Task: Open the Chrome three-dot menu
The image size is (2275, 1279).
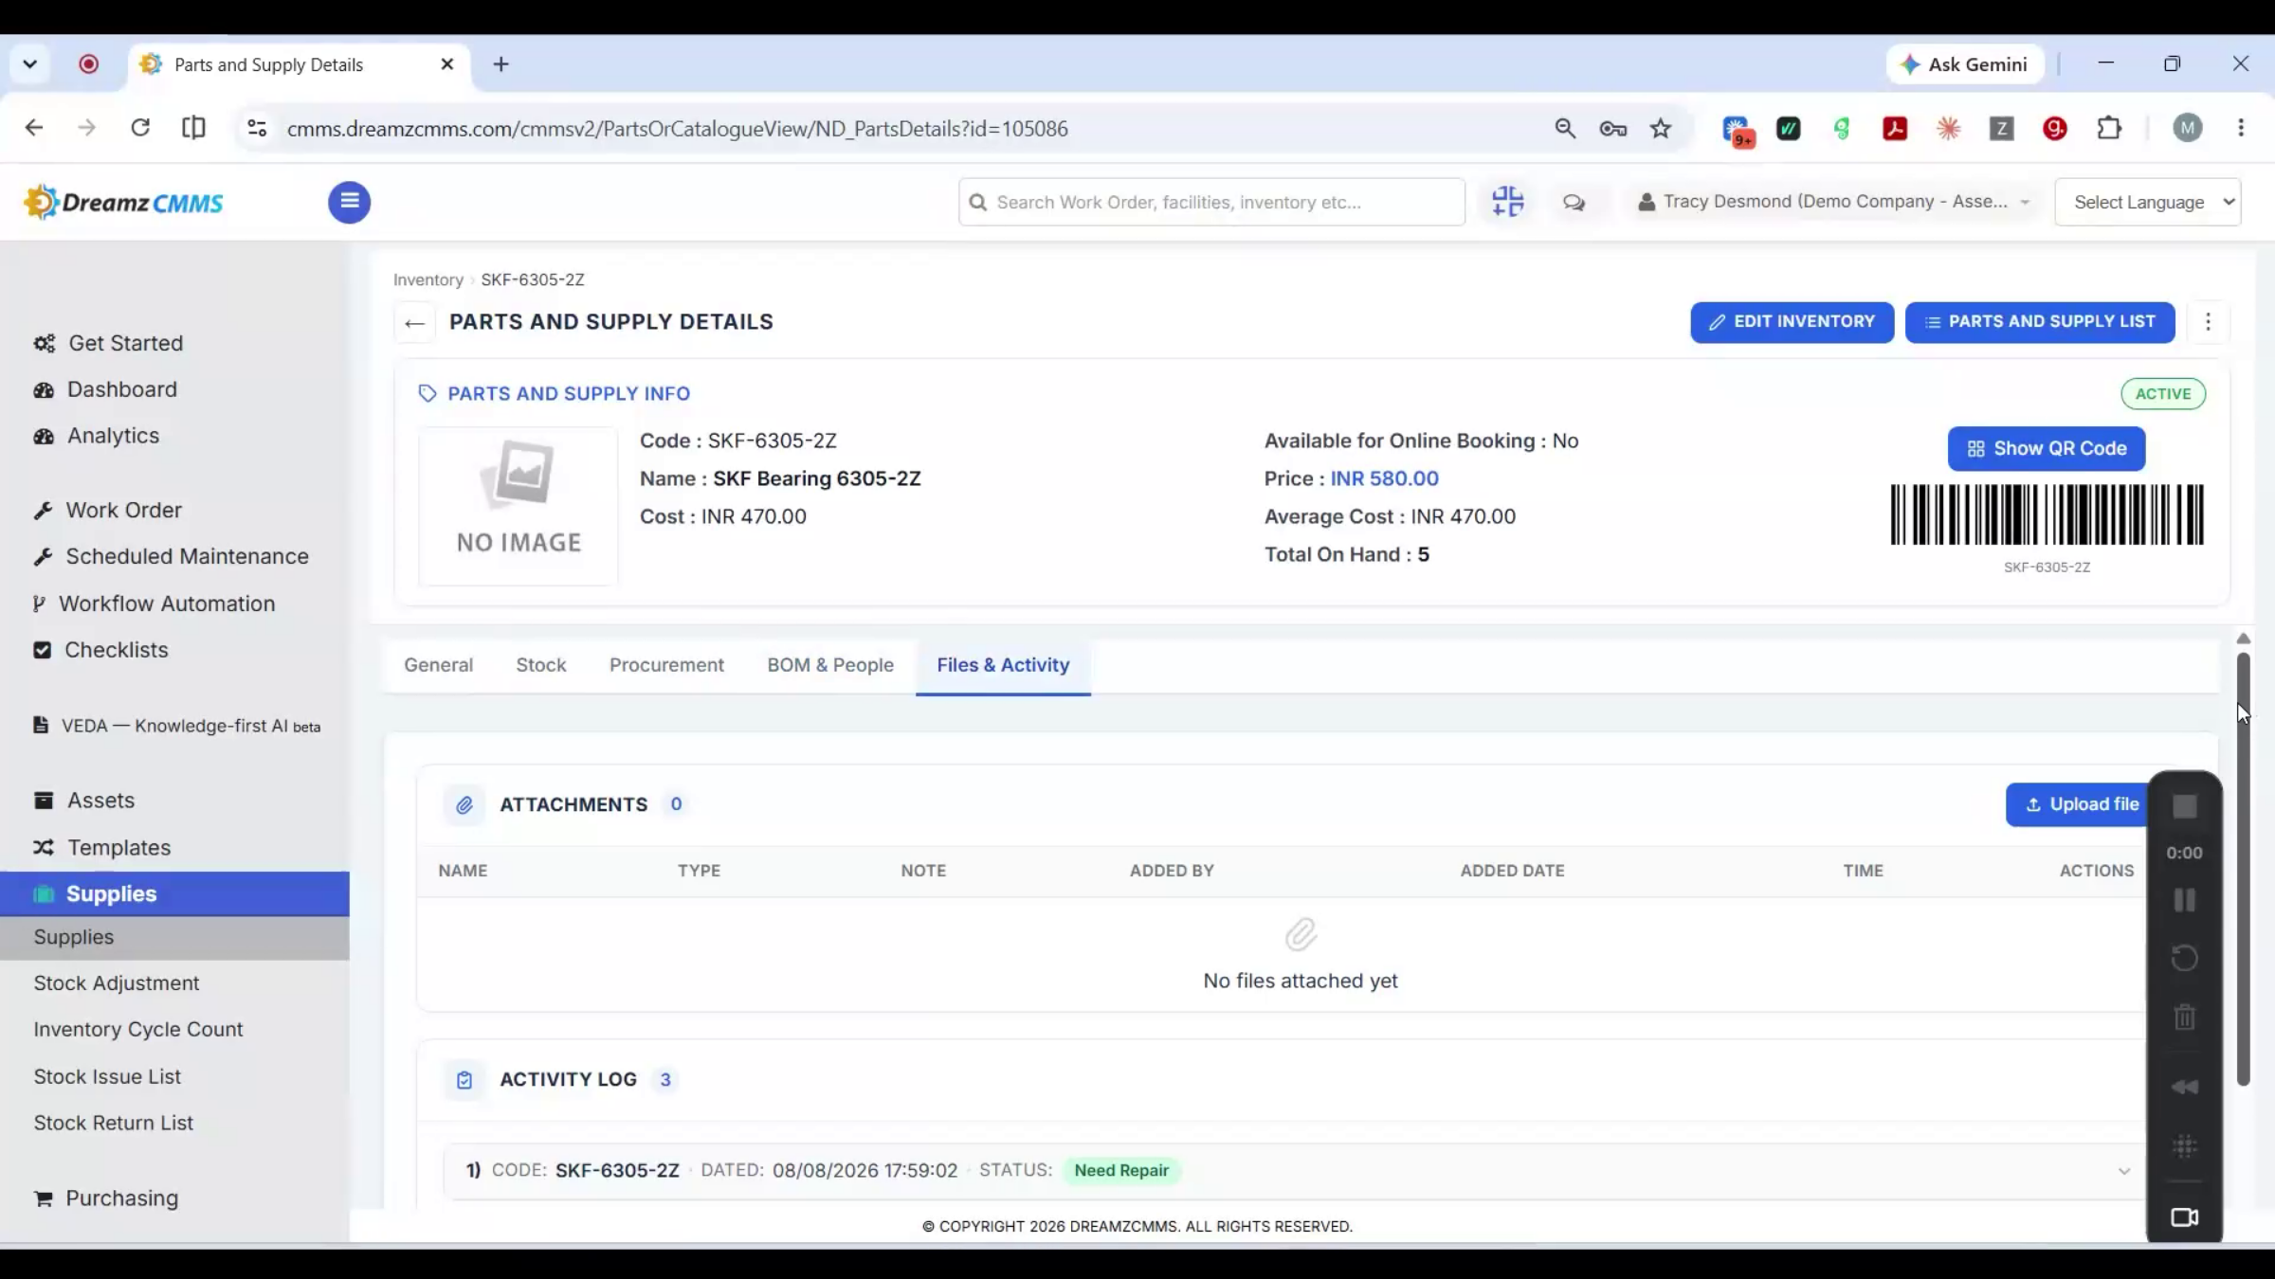Action: [2241, 128]
